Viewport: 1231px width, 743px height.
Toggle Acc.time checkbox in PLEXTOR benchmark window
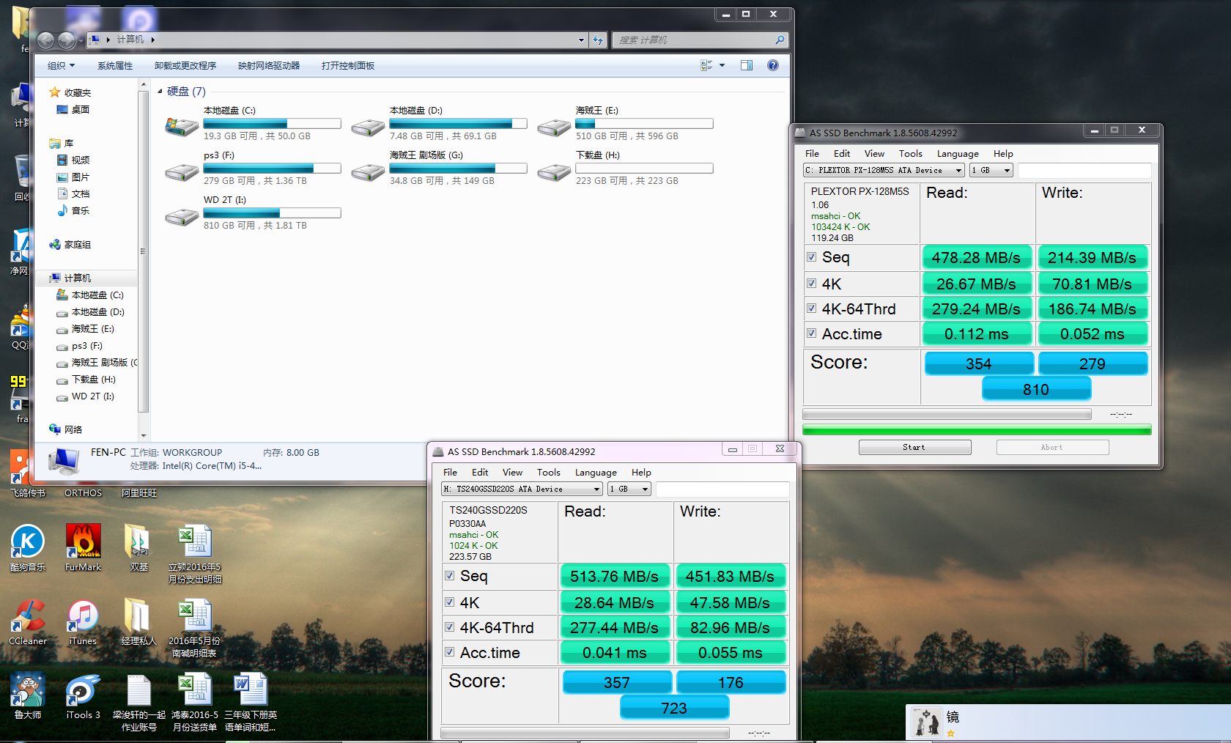pyautogui.click(x=811, y=333)
